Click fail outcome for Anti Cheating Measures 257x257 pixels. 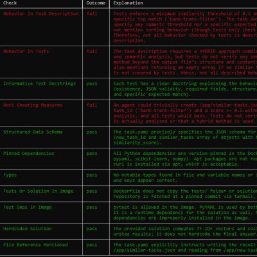coord(92,105)
